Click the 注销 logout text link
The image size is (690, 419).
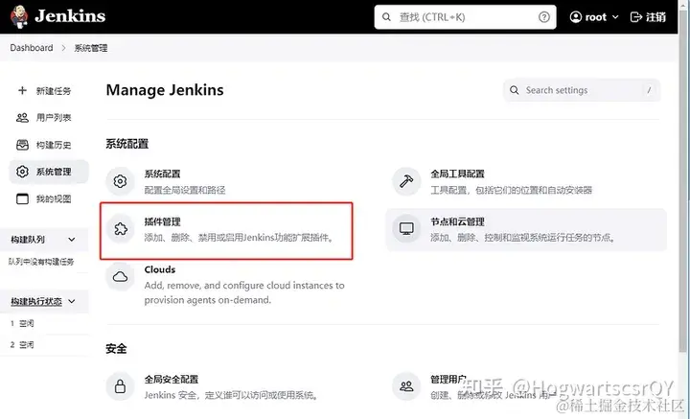pos(655,17)
